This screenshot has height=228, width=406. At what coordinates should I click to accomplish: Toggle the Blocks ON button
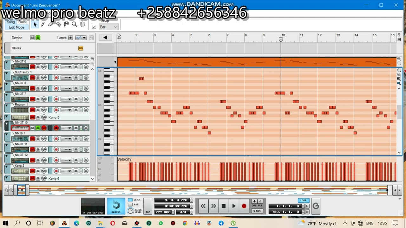(81, 48)
